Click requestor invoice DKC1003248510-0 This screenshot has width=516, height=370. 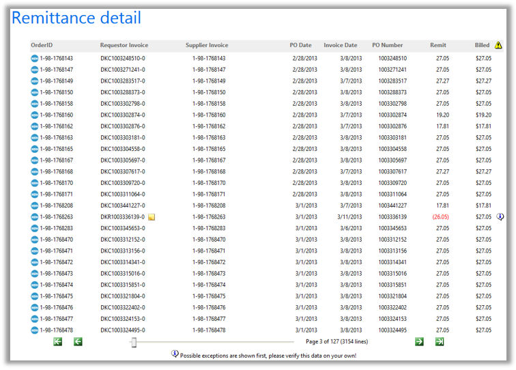123,59
